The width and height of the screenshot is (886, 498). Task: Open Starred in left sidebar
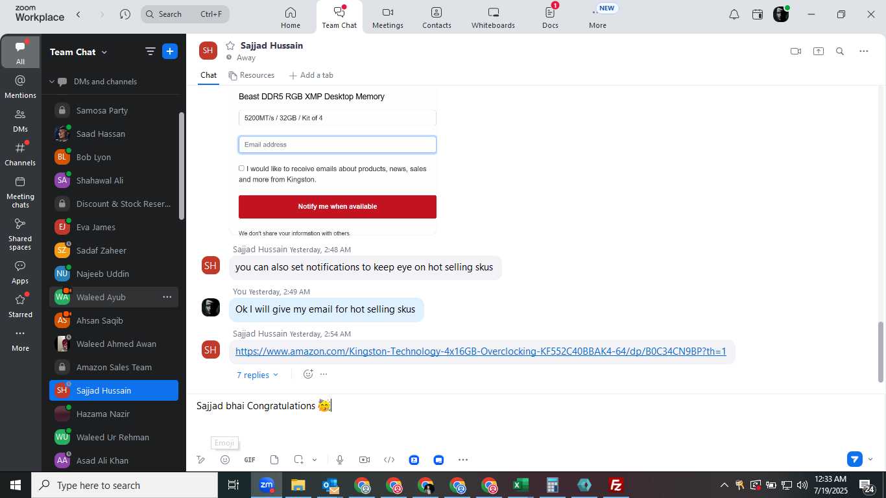click(x=20, y=306)
